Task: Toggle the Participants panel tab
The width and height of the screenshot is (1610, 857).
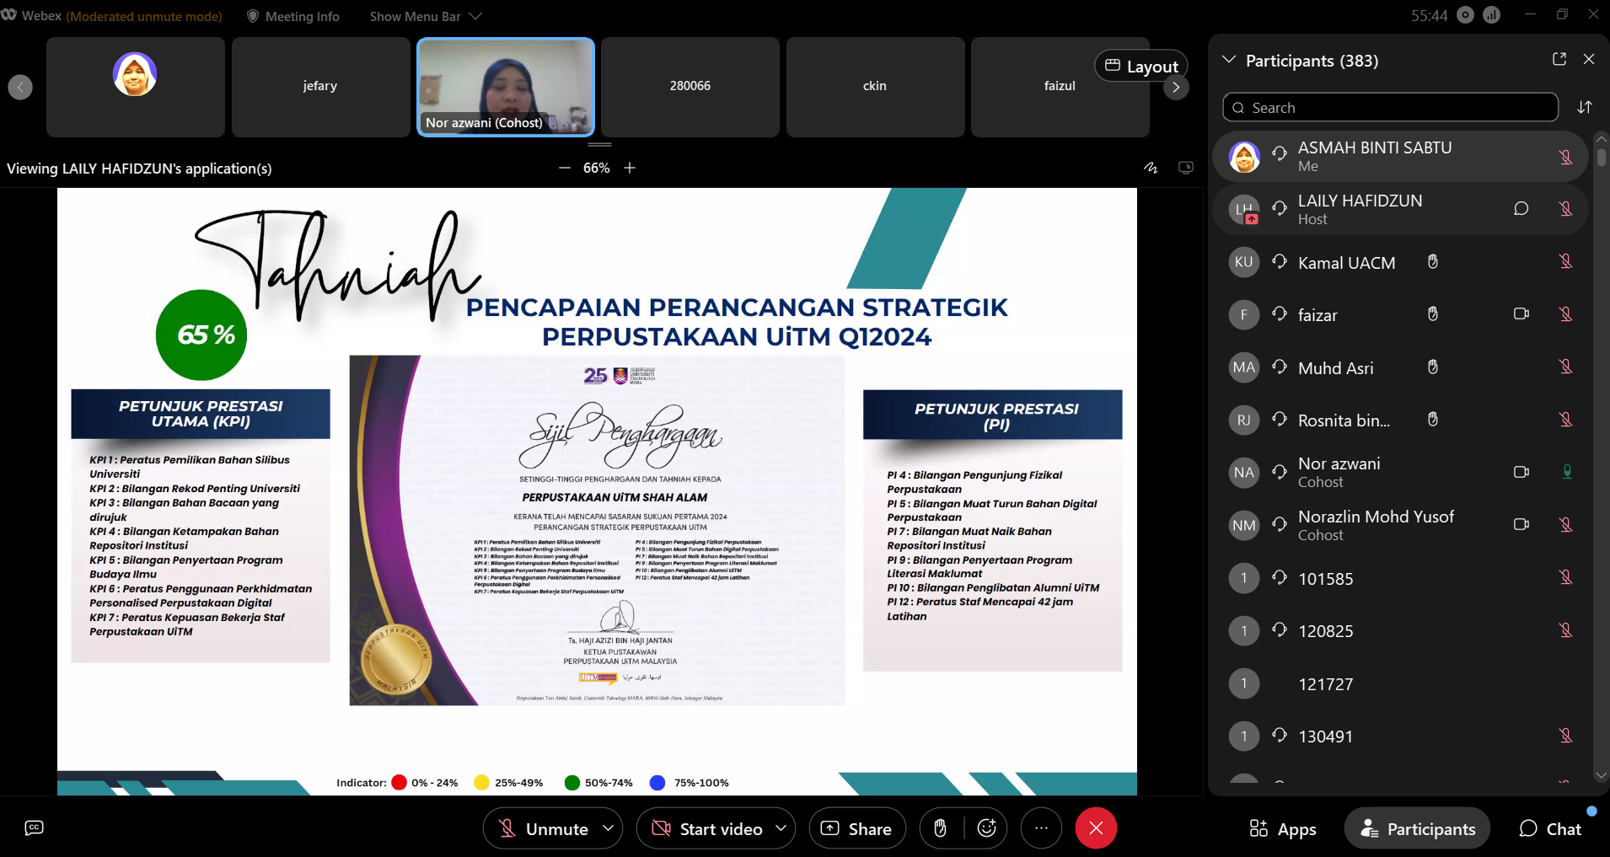Action: (x=1417, y=829)
